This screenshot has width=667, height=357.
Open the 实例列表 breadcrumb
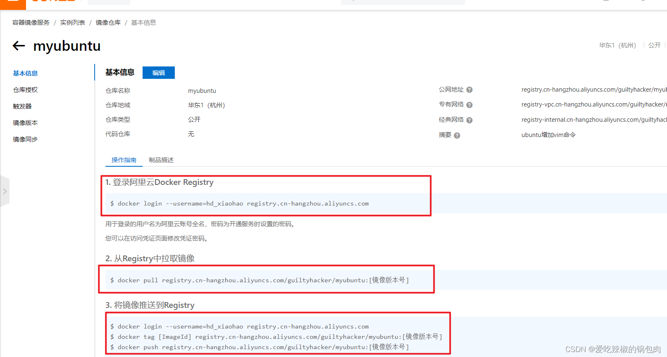pos(73,23)
